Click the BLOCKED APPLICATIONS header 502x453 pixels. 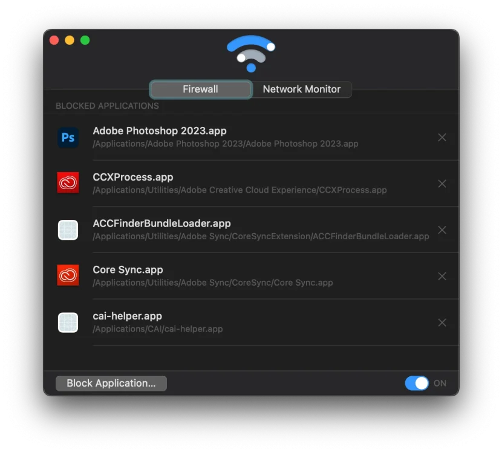107,106
